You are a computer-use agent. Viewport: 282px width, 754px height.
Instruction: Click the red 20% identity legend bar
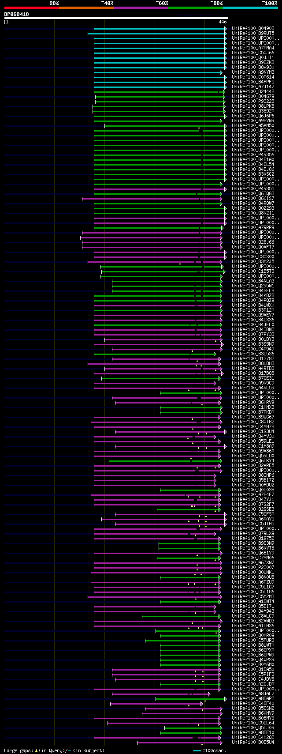(x=31, y=8)
